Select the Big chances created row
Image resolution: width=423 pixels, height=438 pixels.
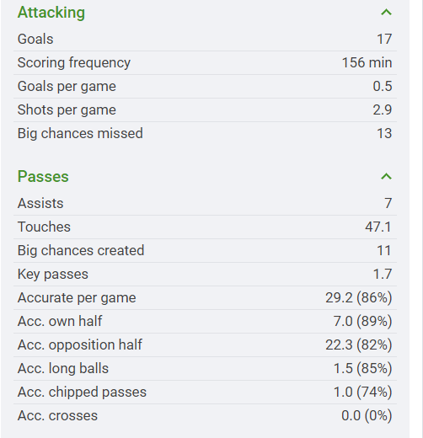coord(205,250)
